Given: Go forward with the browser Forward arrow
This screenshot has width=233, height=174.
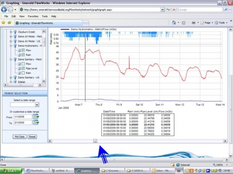Looking at the screenshot, I should click(x=10, y=10).
